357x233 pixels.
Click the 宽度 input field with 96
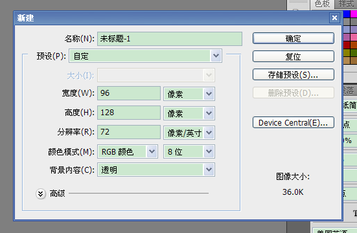(x=129, y=93)
